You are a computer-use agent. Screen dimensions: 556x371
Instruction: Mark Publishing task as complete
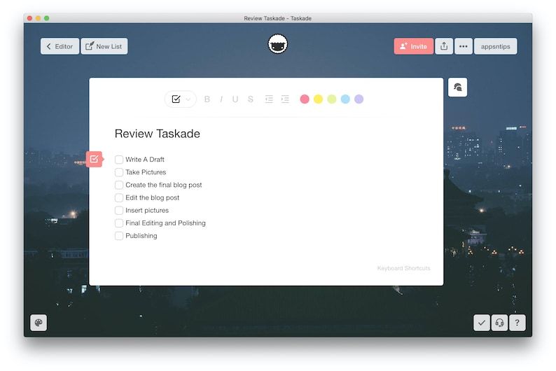point(119,236)
